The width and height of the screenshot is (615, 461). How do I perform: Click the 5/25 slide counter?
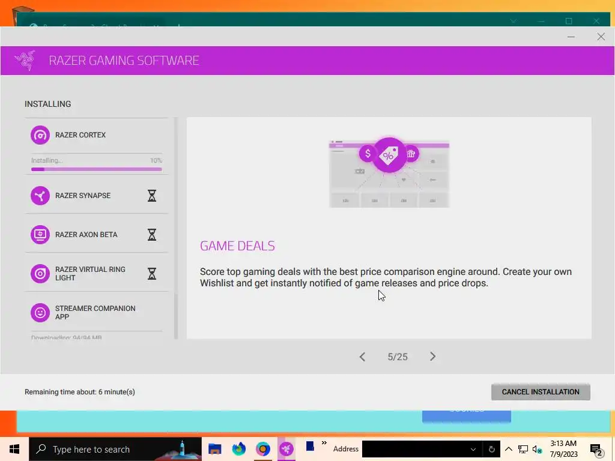(398, 357)
